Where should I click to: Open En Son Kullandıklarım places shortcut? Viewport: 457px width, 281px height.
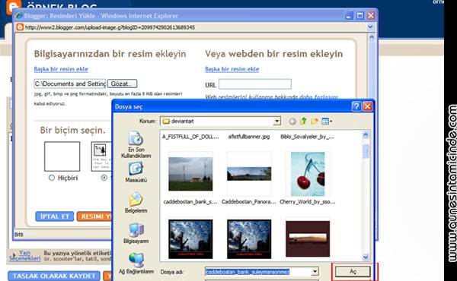point(136,144)
